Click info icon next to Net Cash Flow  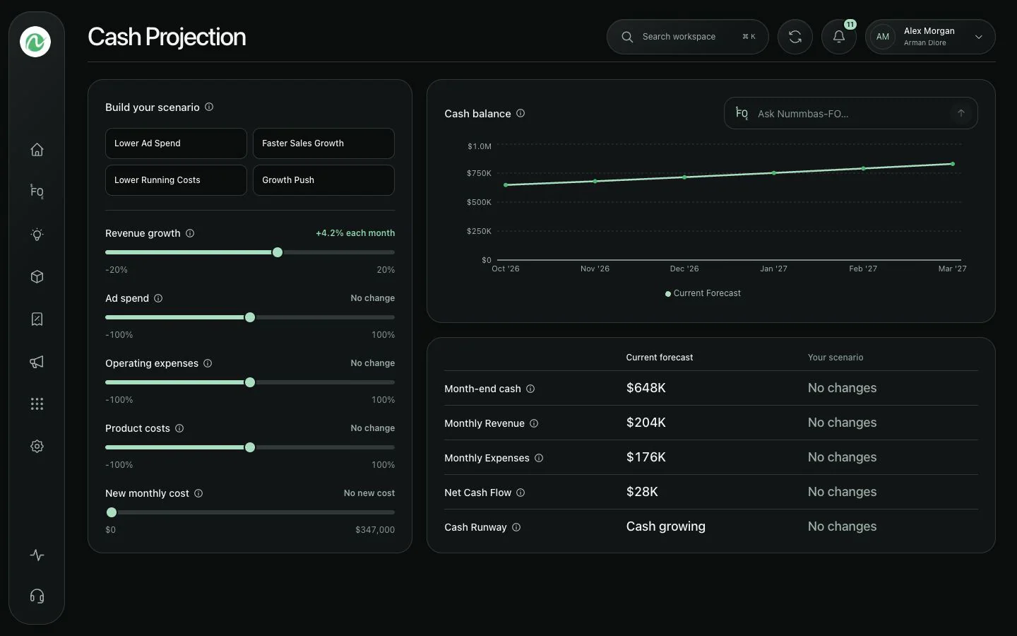(521, 493)
